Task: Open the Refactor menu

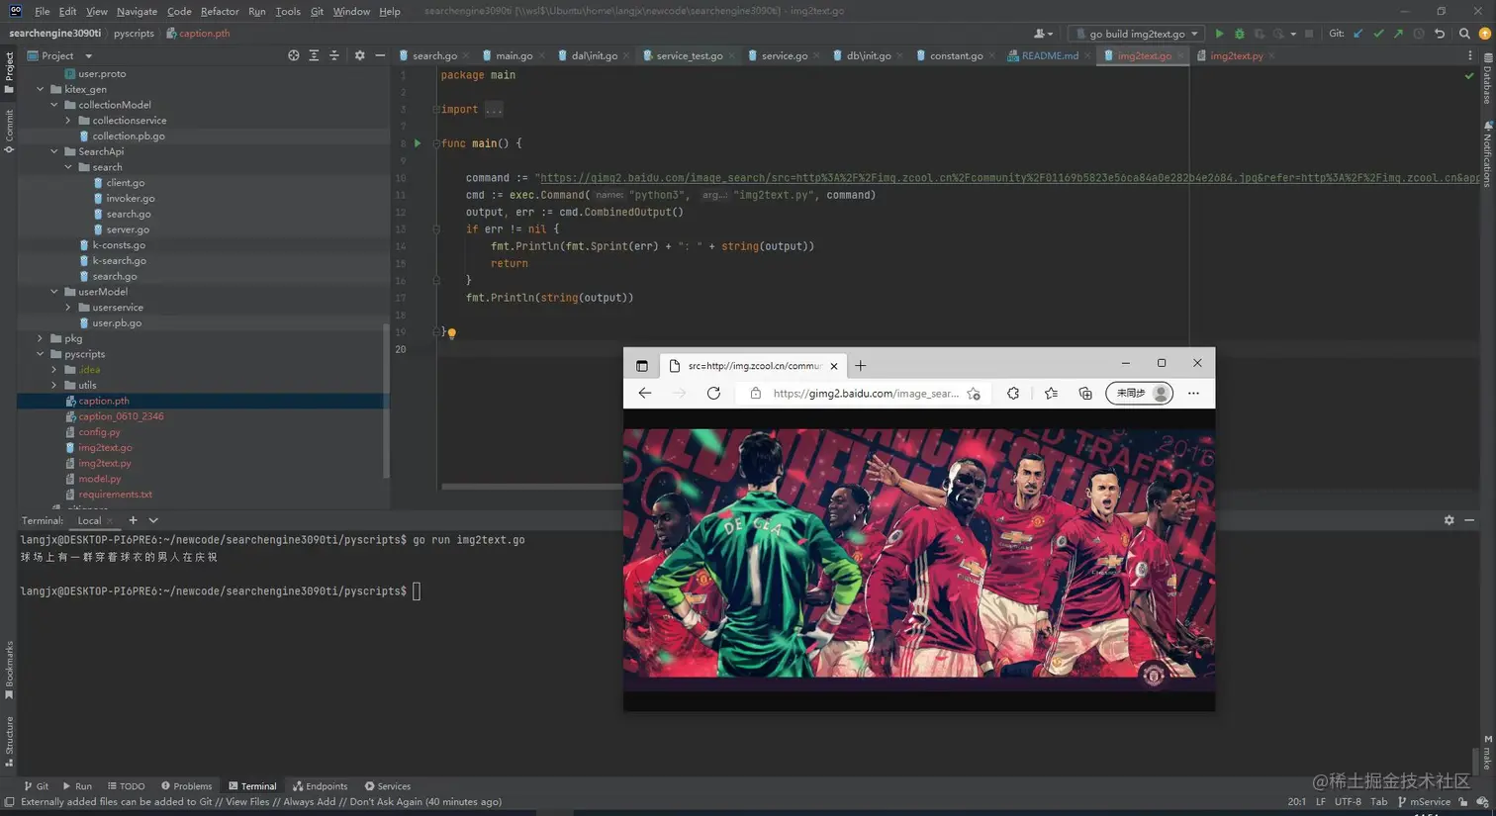Action: pos(220,11)
